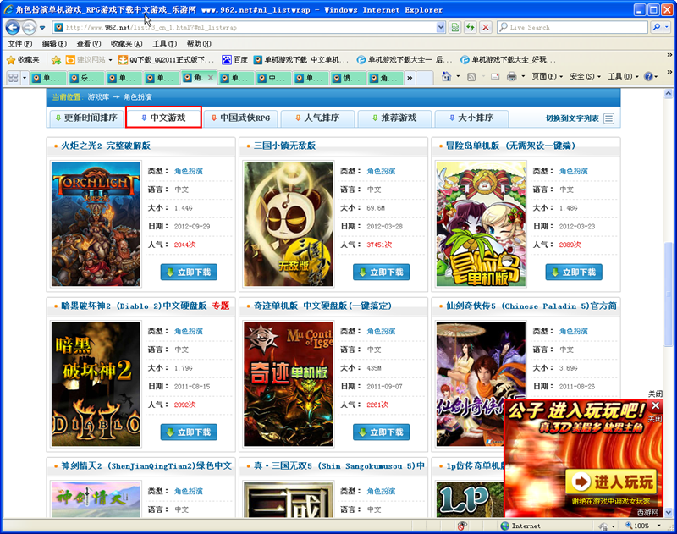Select the 大小排序 tab
Image resolution: width=677 pixels, height=534 pixels.
(x=471, y=118)
